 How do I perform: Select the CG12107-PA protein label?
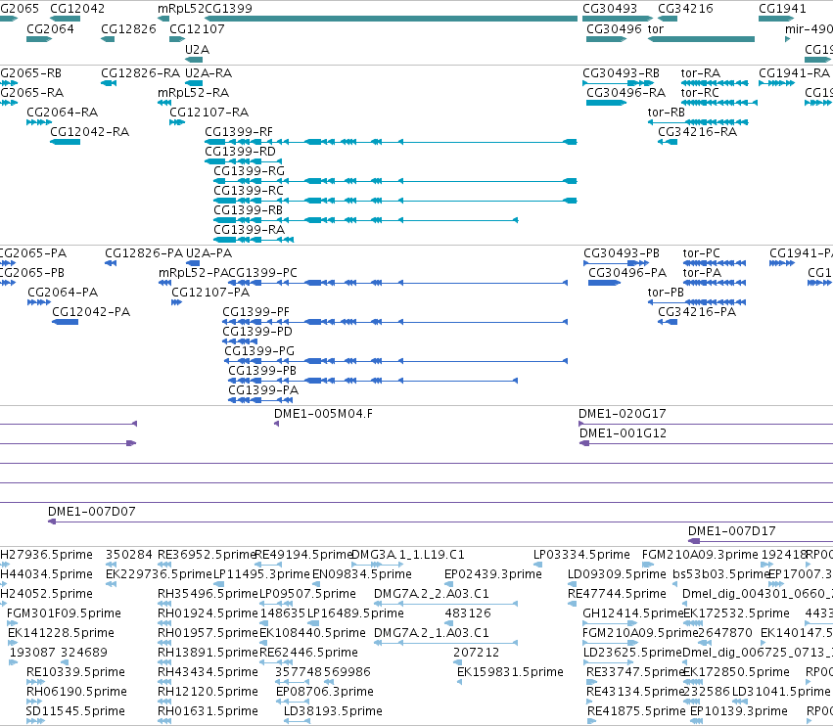[210, 293]
